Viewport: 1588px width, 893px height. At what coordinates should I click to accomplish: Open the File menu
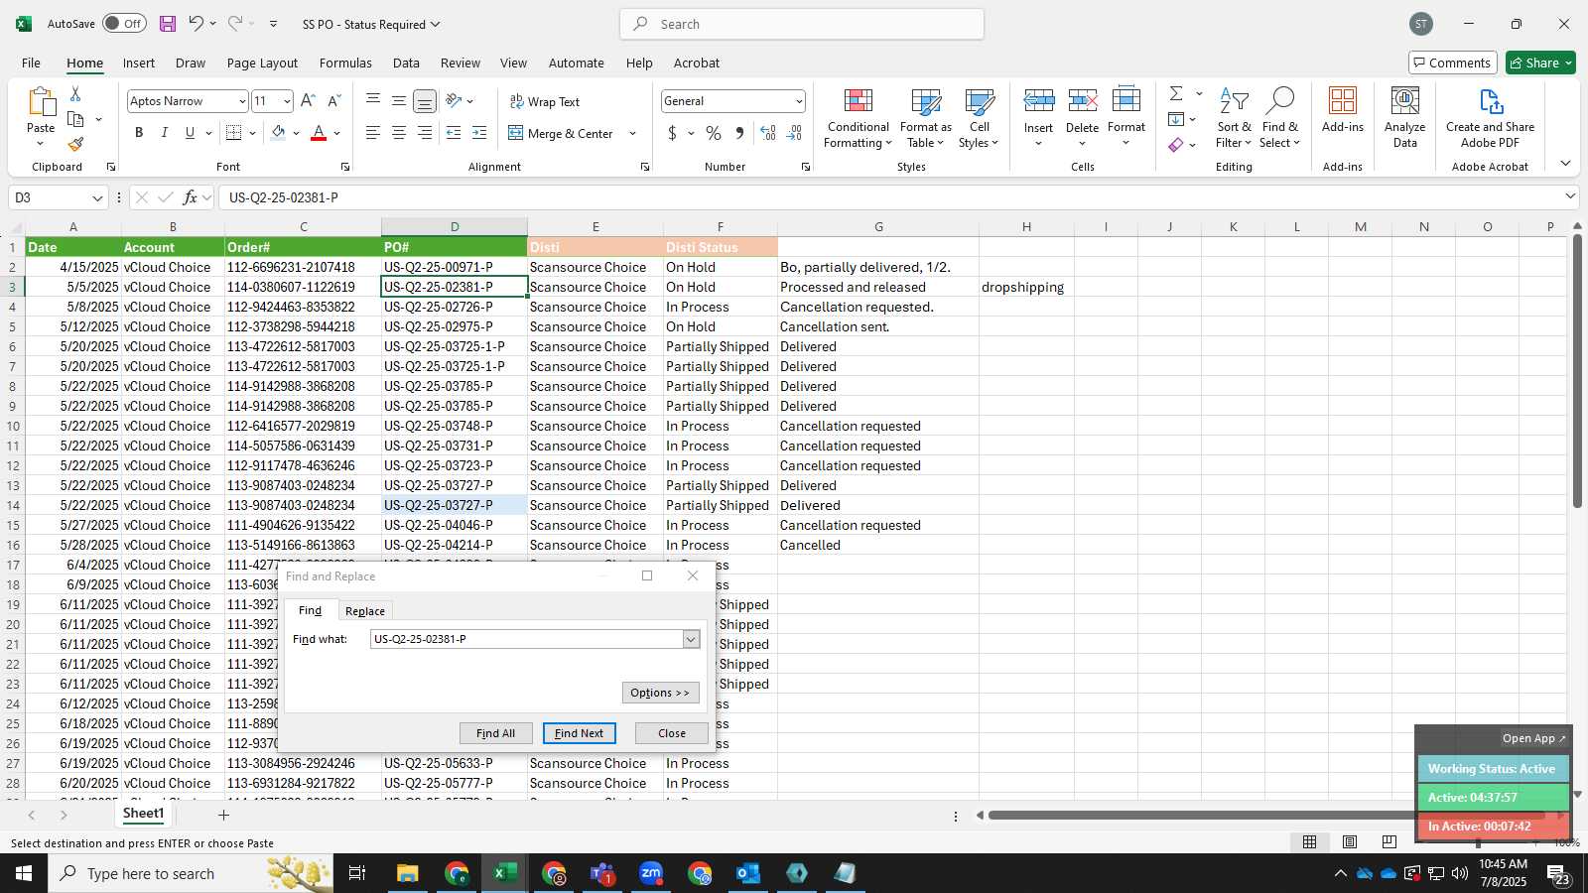[31, 63]
